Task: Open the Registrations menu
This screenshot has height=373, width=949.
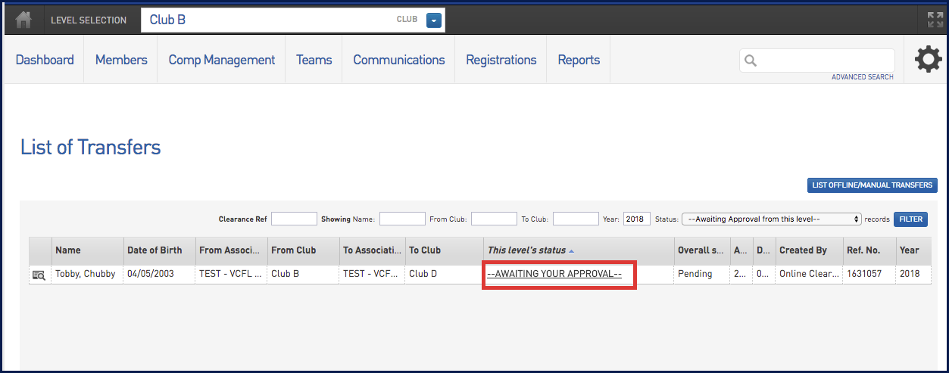Action: pyautogui.click(x=501, y=60)
